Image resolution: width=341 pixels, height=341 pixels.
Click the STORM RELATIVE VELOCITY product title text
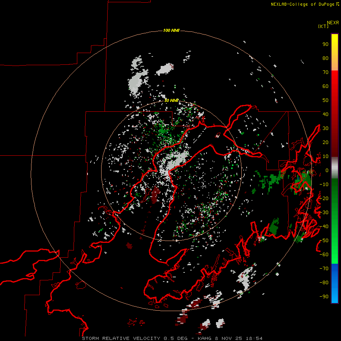click(121, 338)
